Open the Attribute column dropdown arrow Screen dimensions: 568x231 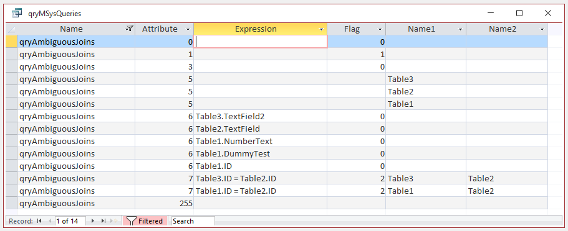188,29
